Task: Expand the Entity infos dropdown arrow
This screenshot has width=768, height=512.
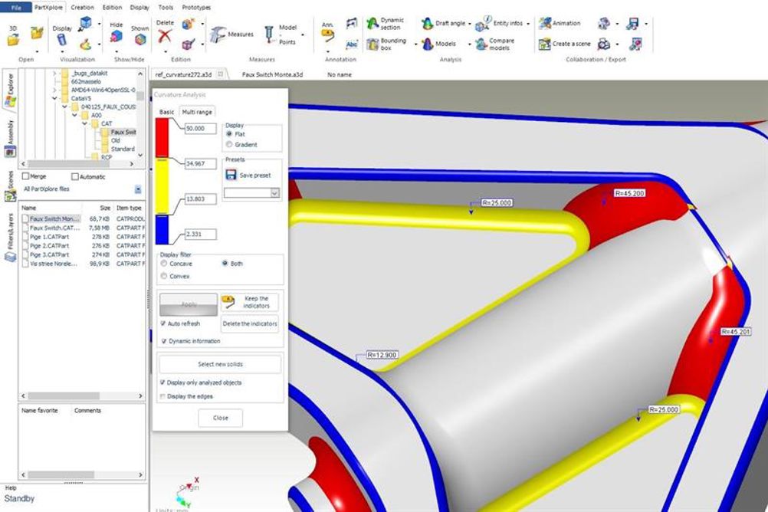Action: (528, 24)
